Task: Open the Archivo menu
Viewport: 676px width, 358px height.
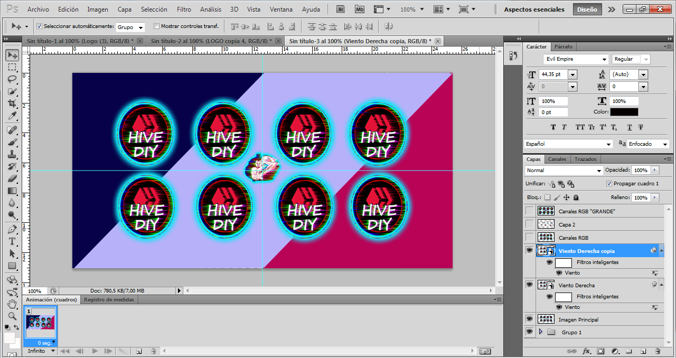Action: pos(38,10)
